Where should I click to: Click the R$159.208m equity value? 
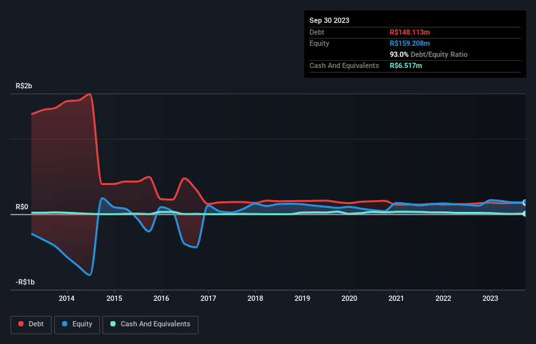pos(410,43)
